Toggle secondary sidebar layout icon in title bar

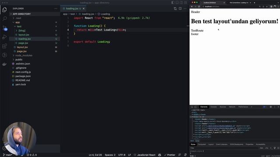[x=181, y=3]
